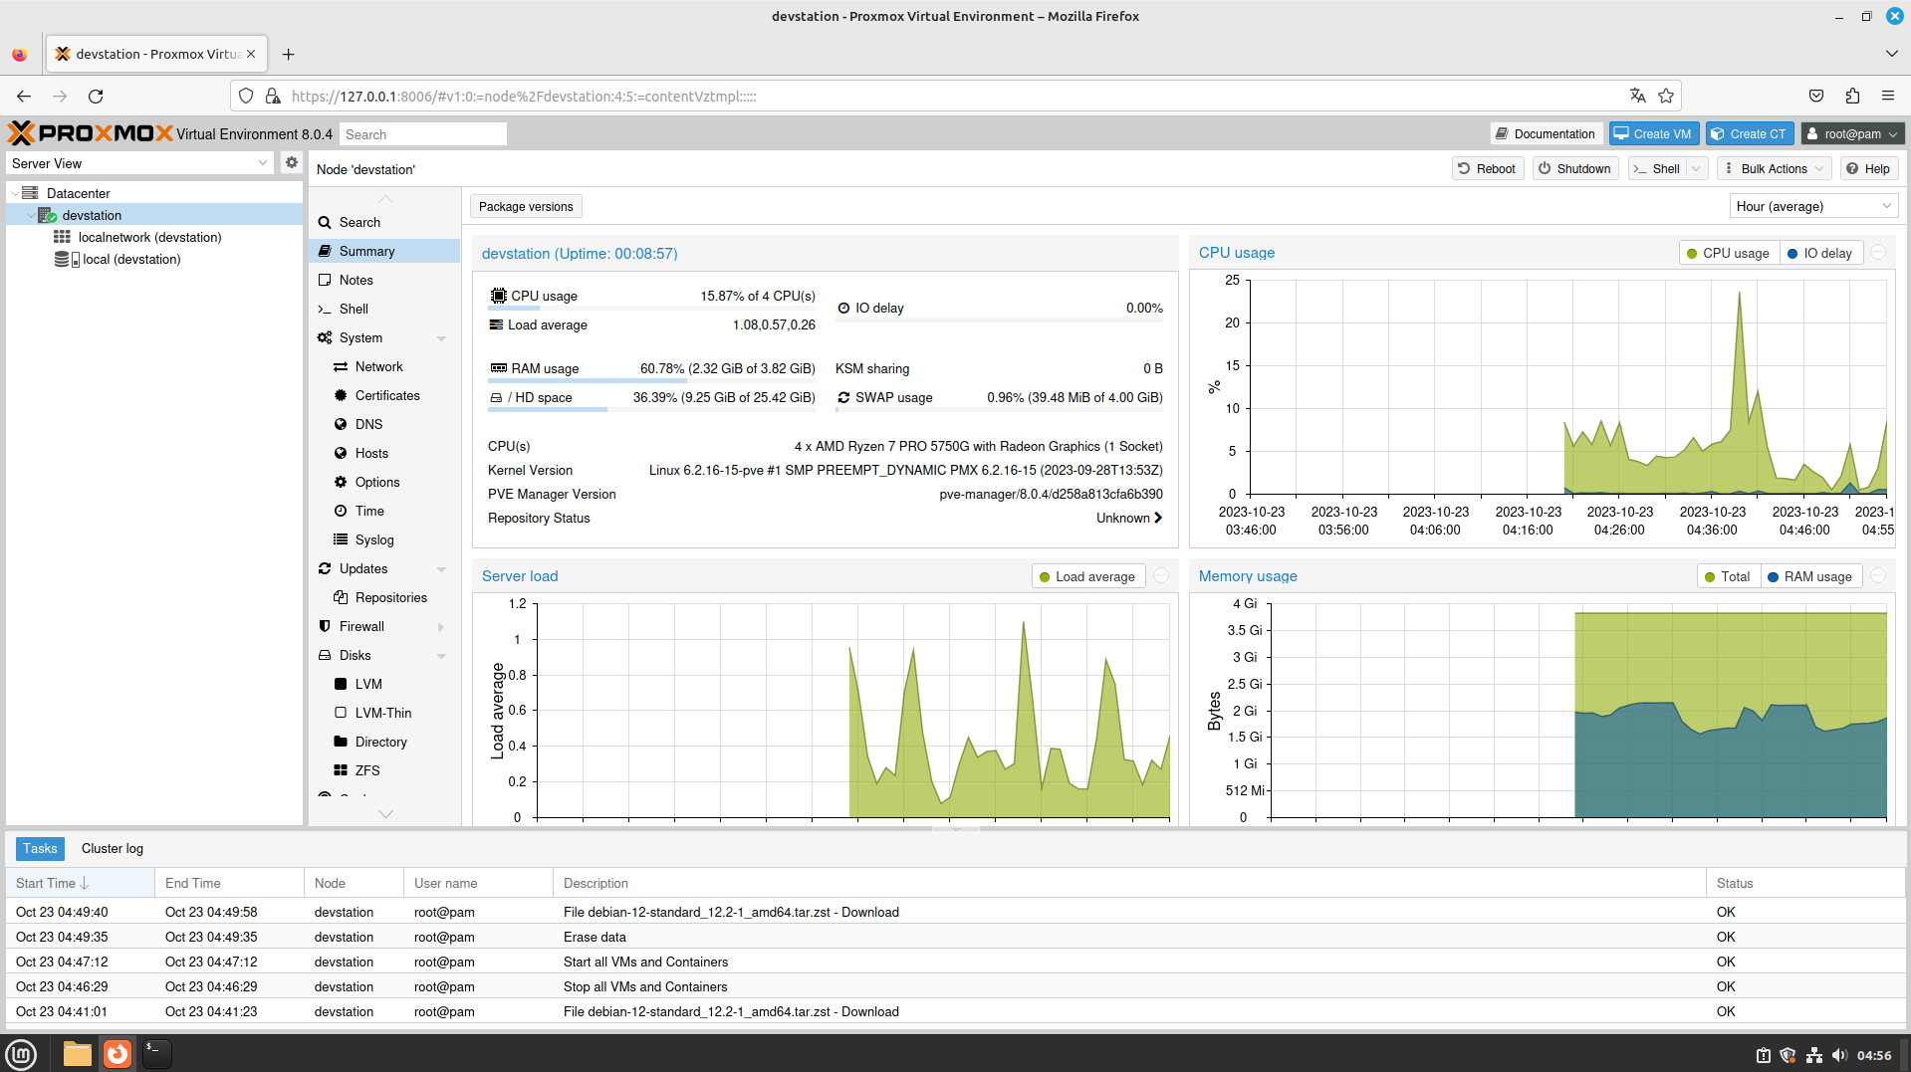Click the CPU usage progress bar
The width and height of the screenshot is (1911, 1072).
point(652,308)
